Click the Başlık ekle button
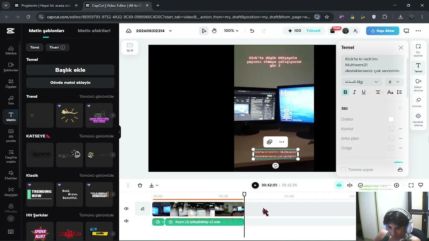 pyautogui.click(x=70, y=70)
